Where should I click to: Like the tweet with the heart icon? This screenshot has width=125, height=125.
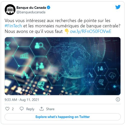(7, 109)
